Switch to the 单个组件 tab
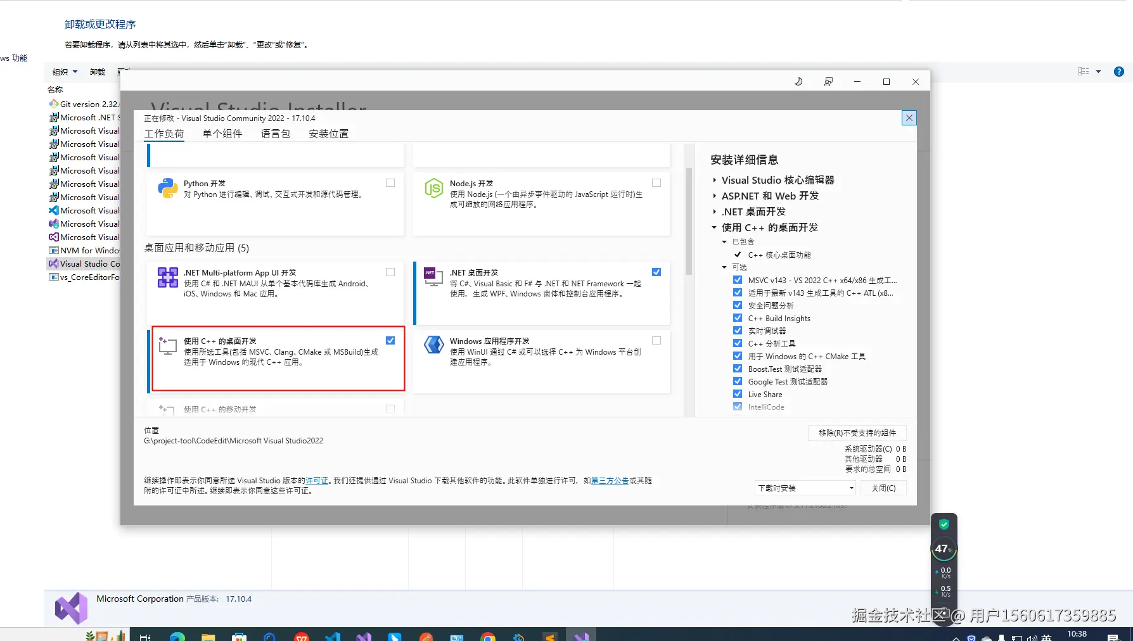Screen dimensions: 1133x641 222,134
